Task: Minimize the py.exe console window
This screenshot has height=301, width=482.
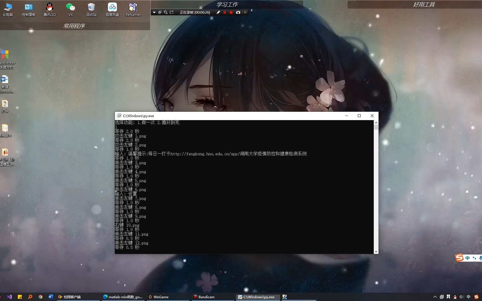Action: (x=347, y=116)
